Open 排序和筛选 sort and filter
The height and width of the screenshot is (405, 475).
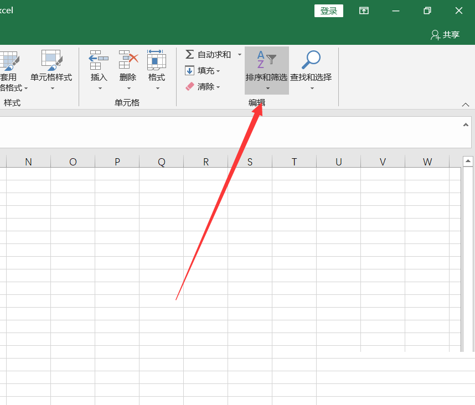pos(267,70)
